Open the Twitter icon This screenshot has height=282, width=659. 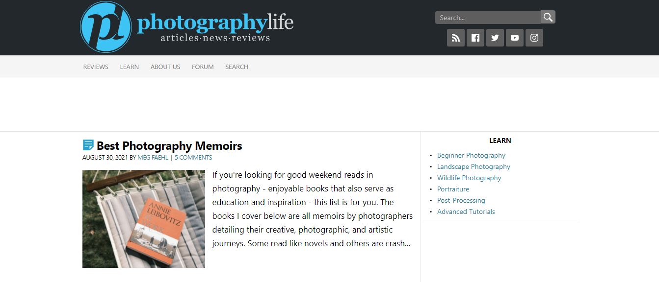click(495, 37)
